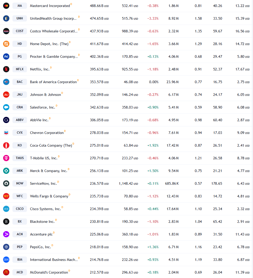The width and height of the screenshot is (253, 278).
Task: Click AbbVie P/E value 60.40
Action: pos(217,120)
